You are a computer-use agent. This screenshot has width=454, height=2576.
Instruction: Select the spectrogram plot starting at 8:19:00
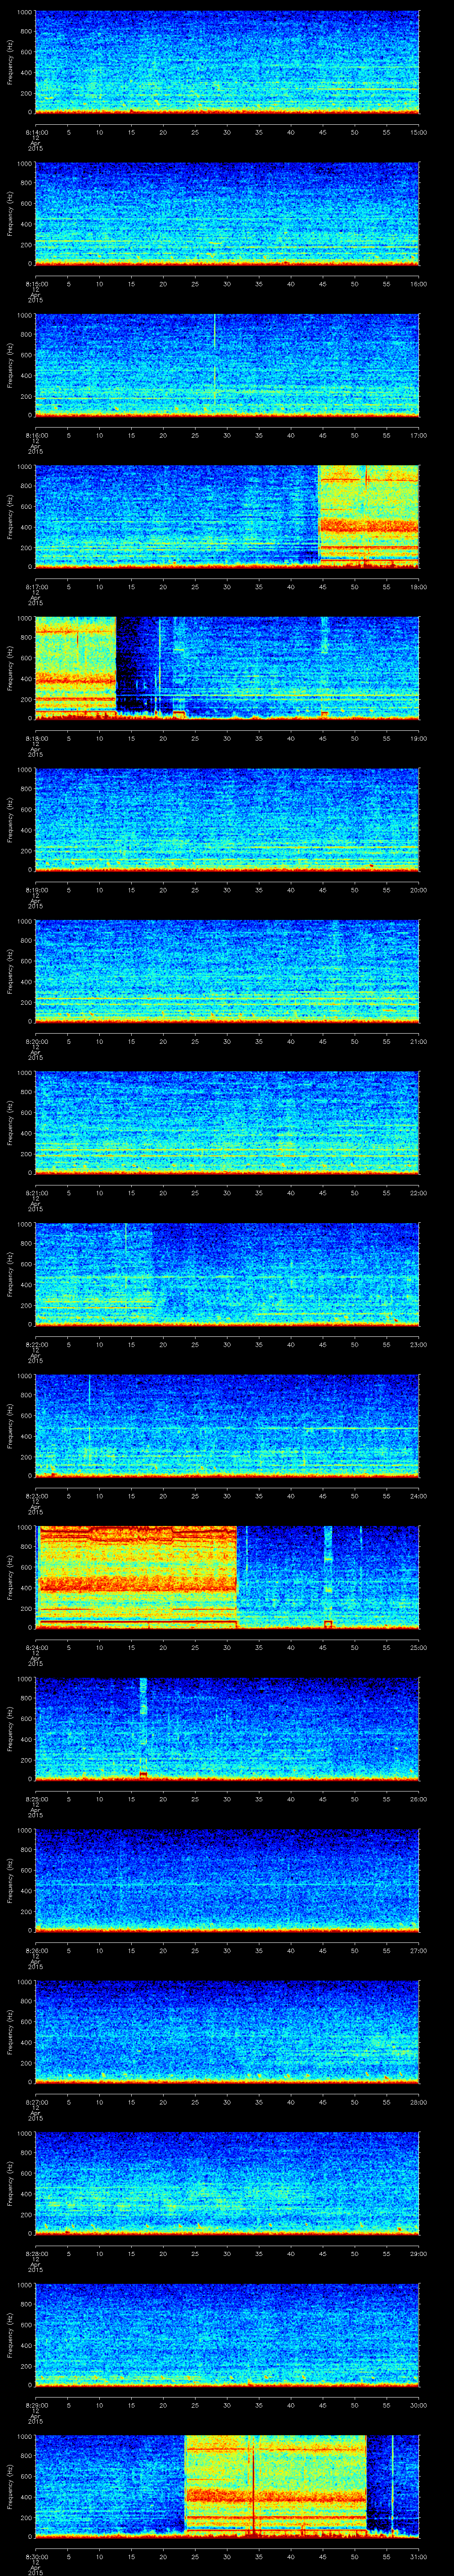[227, 821]
